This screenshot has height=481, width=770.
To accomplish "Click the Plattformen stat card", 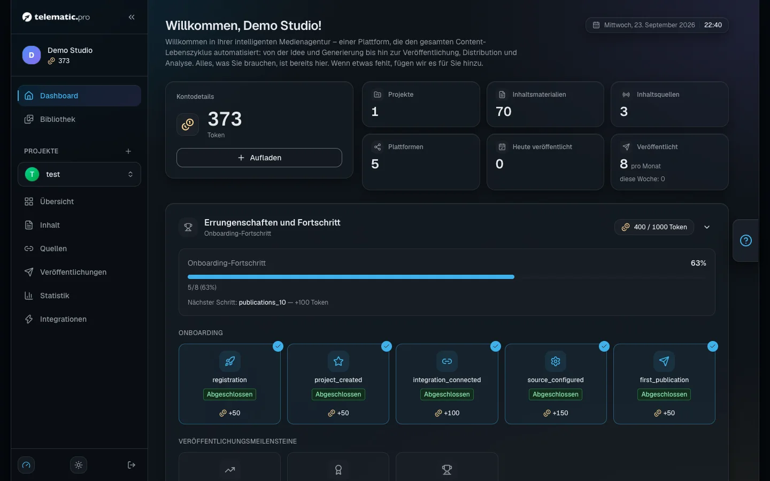I will 421,162.
